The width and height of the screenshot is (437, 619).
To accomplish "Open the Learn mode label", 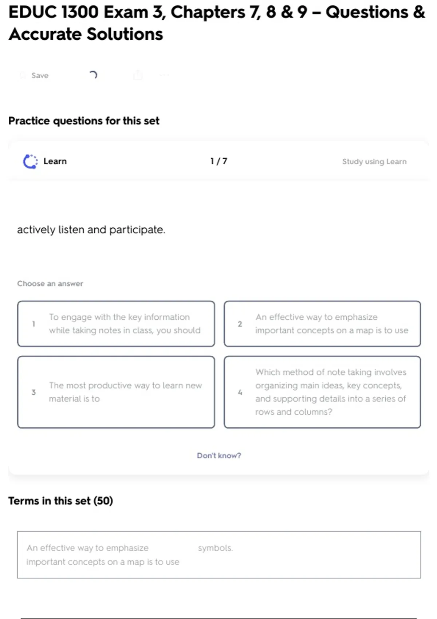I will click(55, 161).
